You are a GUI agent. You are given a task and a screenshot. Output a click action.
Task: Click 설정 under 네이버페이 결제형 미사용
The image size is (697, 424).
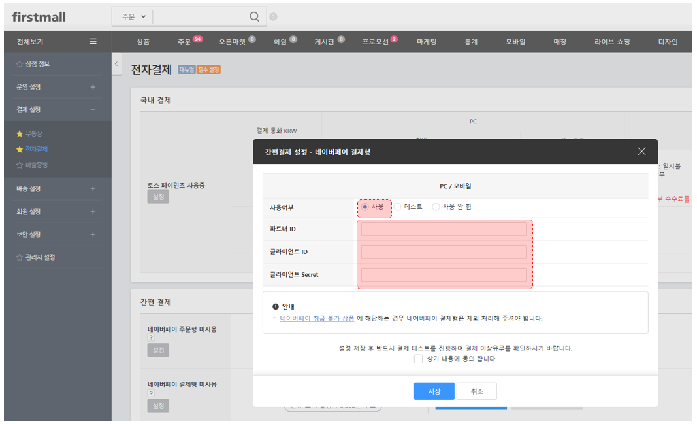[x=158, y=406]
